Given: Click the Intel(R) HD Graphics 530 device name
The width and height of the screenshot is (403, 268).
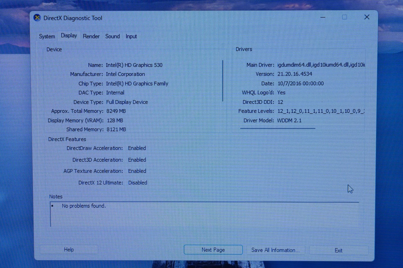Looking at the screenshot, I should 134,65.
